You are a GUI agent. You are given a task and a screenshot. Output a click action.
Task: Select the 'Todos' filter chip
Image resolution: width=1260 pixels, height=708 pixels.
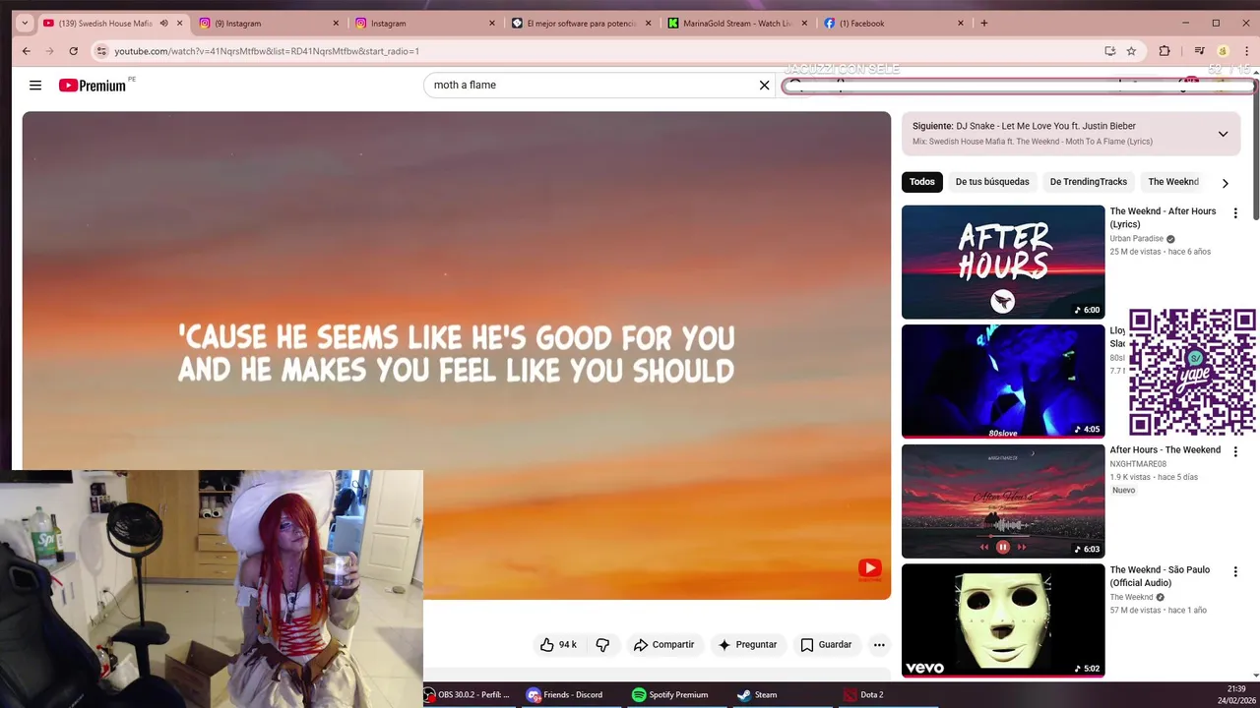922,182
